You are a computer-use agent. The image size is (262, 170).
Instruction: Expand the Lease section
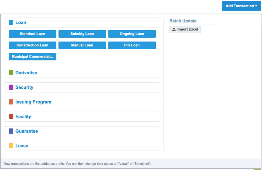pos(82,146)
